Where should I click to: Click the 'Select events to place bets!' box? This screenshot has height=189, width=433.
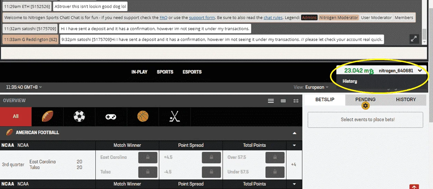(x=365, y=120)
